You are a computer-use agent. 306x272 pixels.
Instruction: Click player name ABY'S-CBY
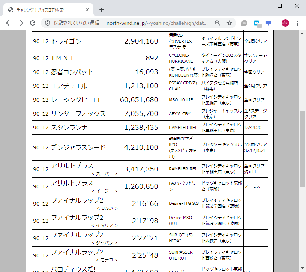point(180,114)
